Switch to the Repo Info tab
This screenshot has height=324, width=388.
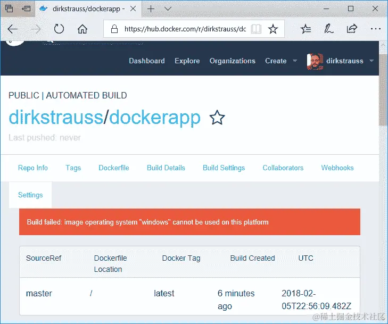click(x=33, y=168)
